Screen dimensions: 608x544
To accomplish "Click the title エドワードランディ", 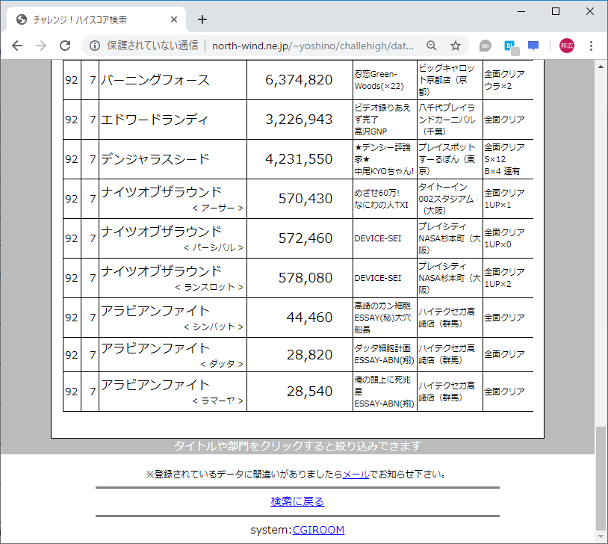I will click(155, 120).
